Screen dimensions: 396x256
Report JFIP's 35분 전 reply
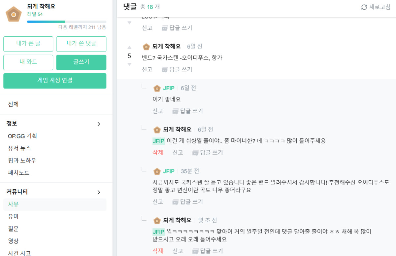point(158,201)
